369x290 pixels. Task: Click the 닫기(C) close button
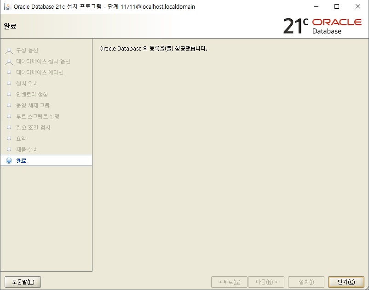pyautogui.click(x=346, y=282)
